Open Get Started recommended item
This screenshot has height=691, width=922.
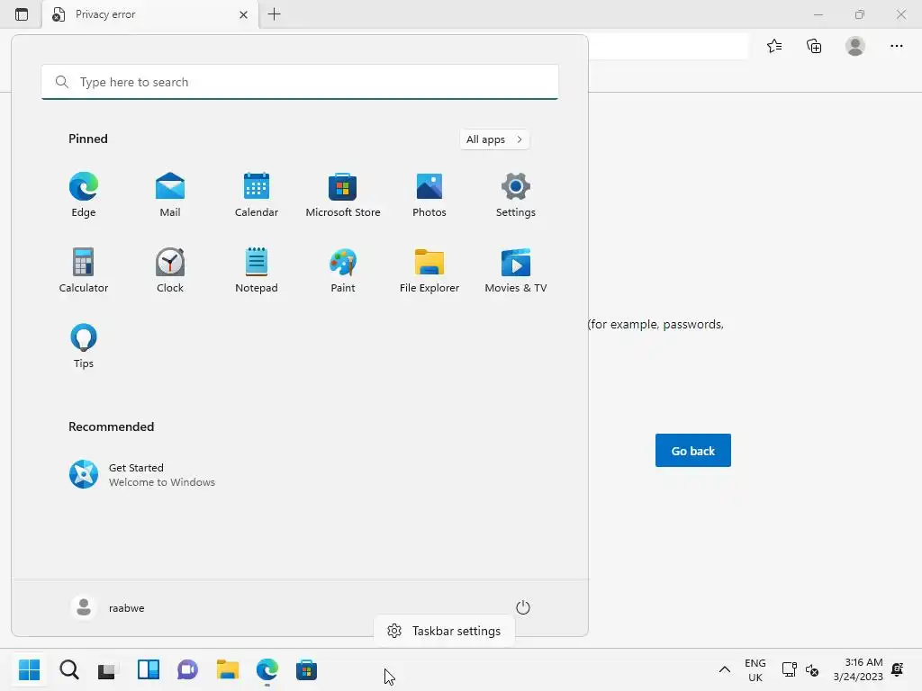coord(141,474)
